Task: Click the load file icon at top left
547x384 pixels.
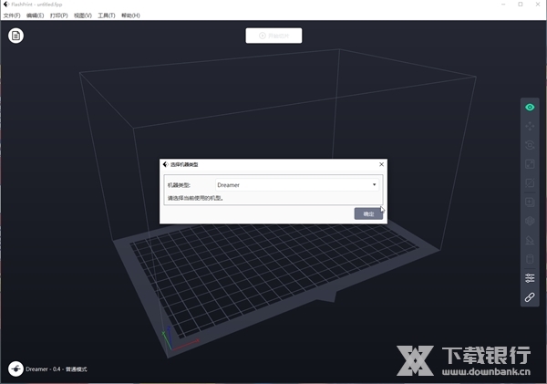Action: [x=16, y=36]
